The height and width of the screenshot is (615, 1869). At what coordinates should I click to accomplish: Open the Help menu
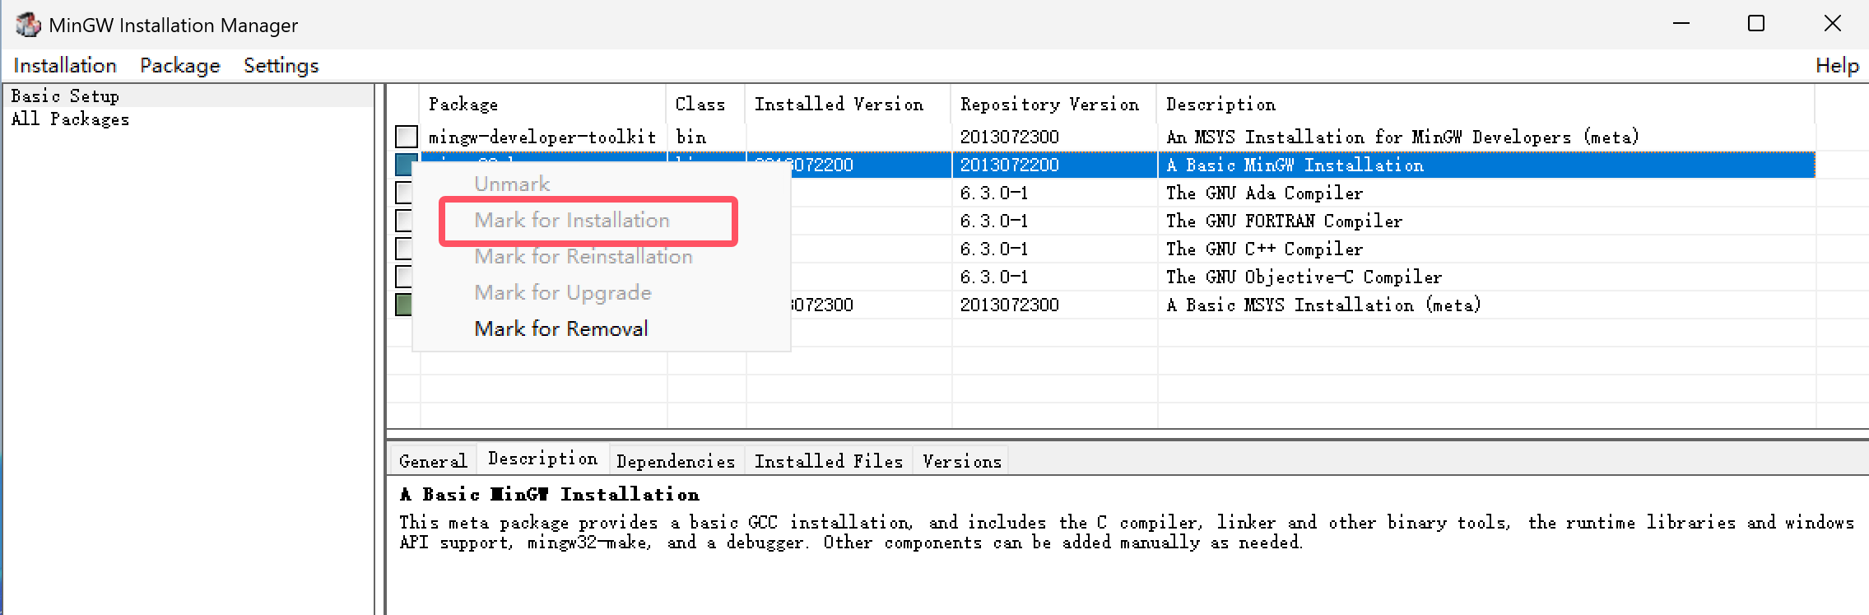[1836, 66]
